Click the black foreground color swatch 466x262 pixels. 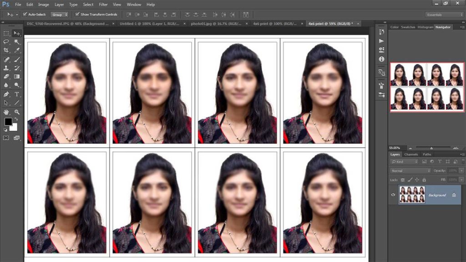click(8, 121)
